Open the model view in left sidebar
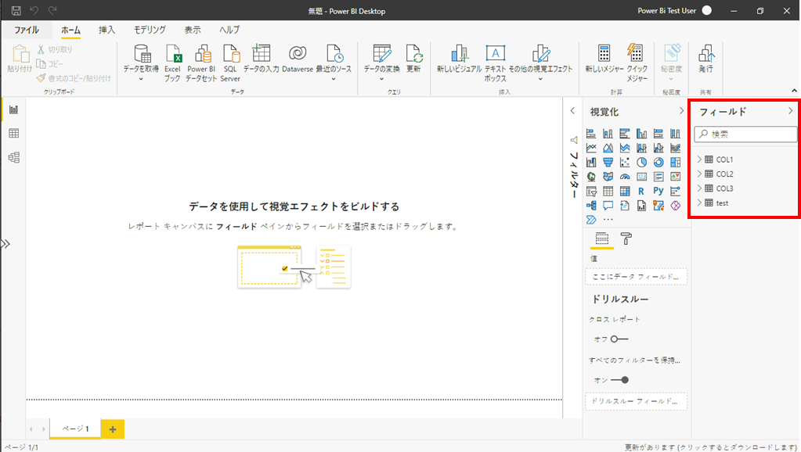Viewport: 801px width, 452px height. point(13,158)
